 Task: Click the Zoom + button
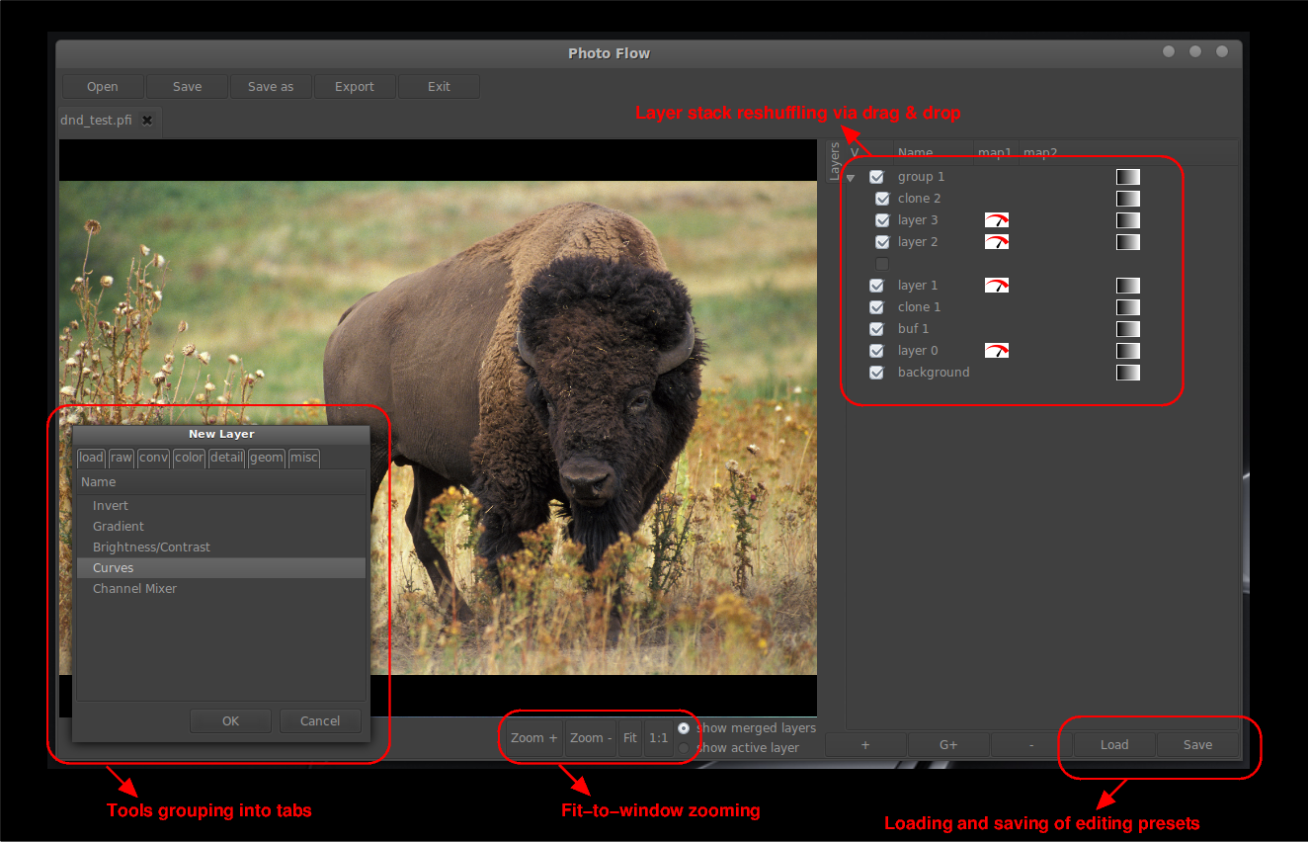click(x=534, y=738)
